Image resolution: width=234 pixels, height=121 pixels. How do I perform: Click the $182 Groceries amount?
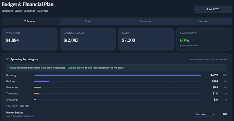(x=215, y=87)
